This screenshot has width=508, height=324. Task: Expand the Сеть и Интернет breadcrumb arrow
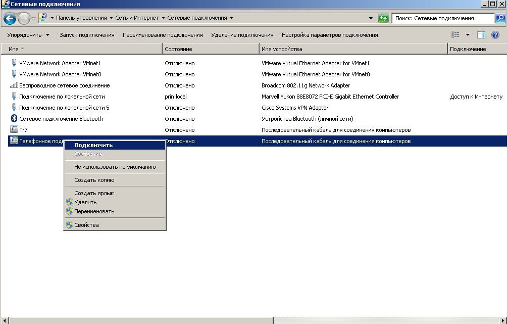tap(163, 18)
